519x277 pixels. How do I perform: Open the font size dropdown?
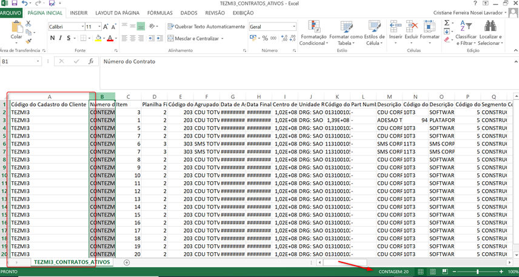pos(99,27)
